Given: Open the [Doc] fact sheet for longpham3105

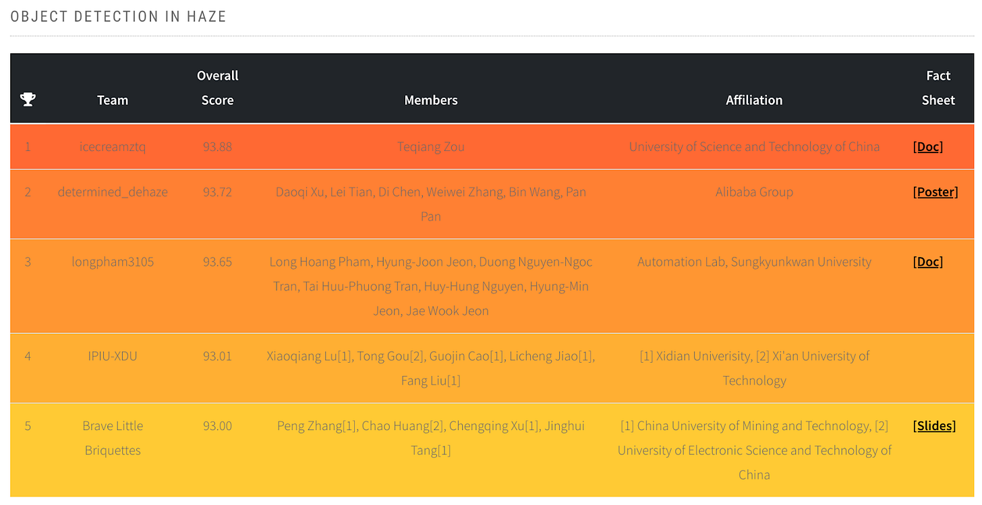Looking at the screenshot, I should (x=928, y=262).
